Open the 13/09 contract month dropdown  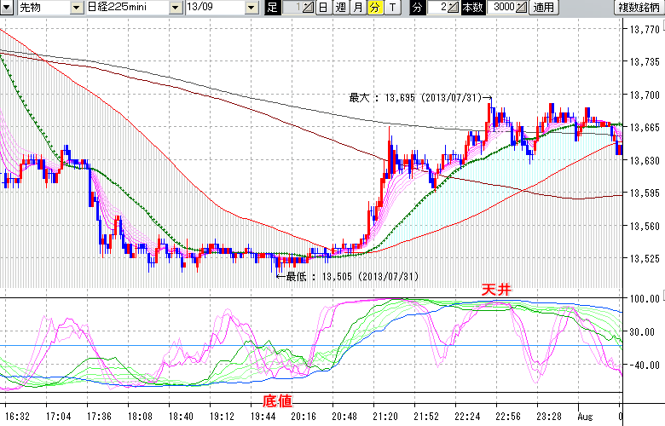coord(251,8)
